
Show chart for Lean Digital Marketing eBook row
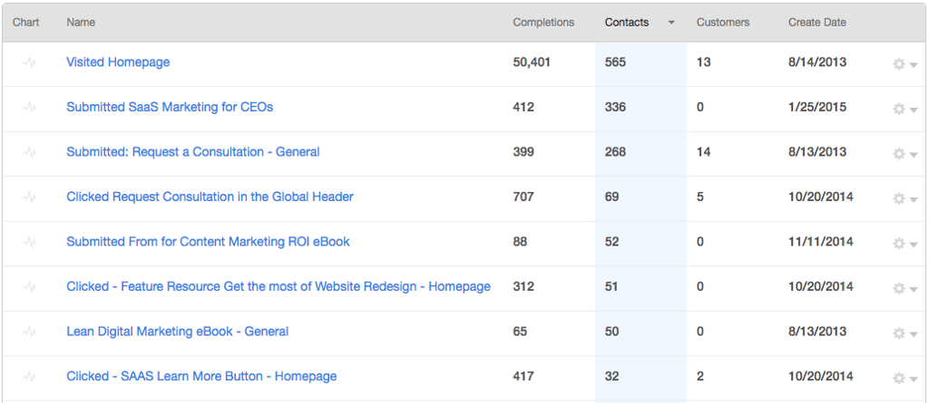pyautogui.click(x=30, y=332)
